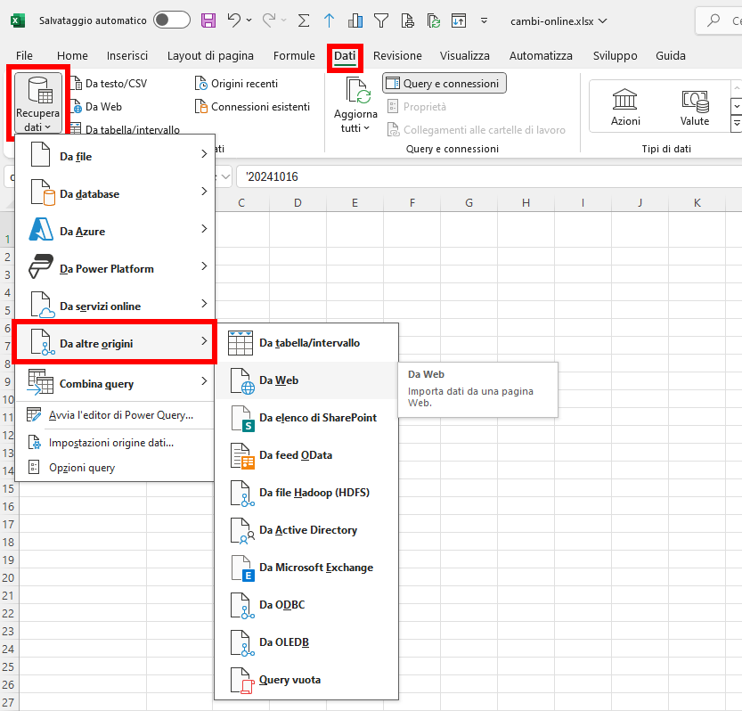Click Da testo/CSV in the ribbon
Screen dimensions: 742x711
point(110,84)
